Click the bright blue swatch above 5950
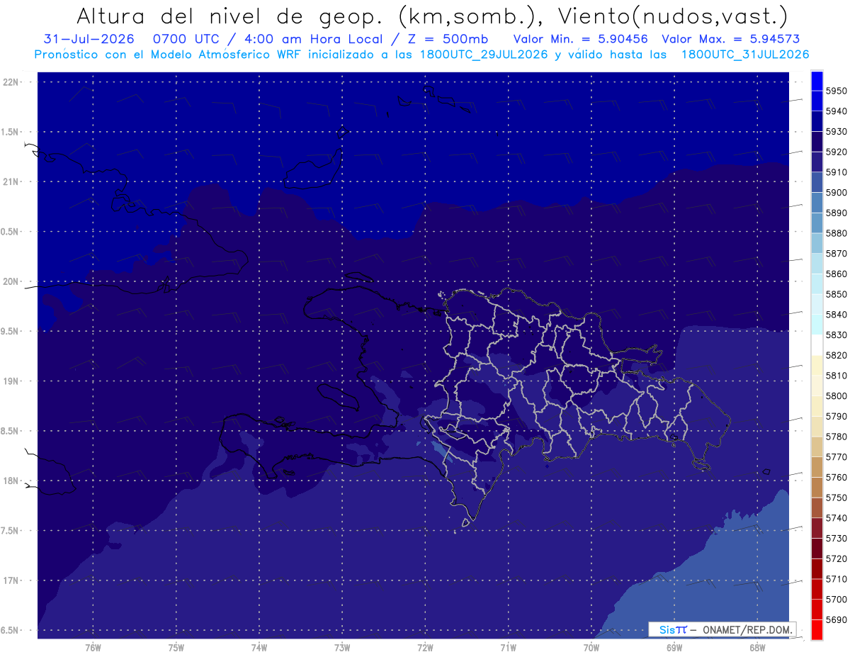The image size is (850, 657). click(x=817, y=81)
